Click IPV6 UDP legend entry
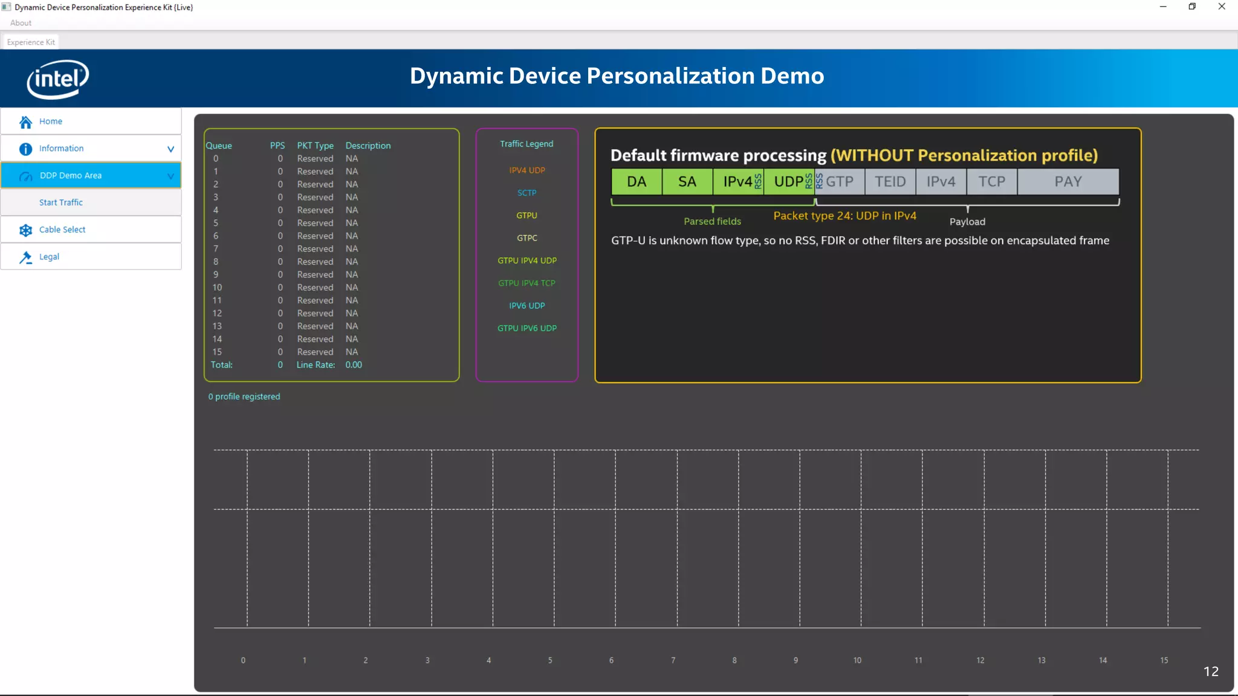Viewport: 1238px width, 696px height. click(527, 306)
